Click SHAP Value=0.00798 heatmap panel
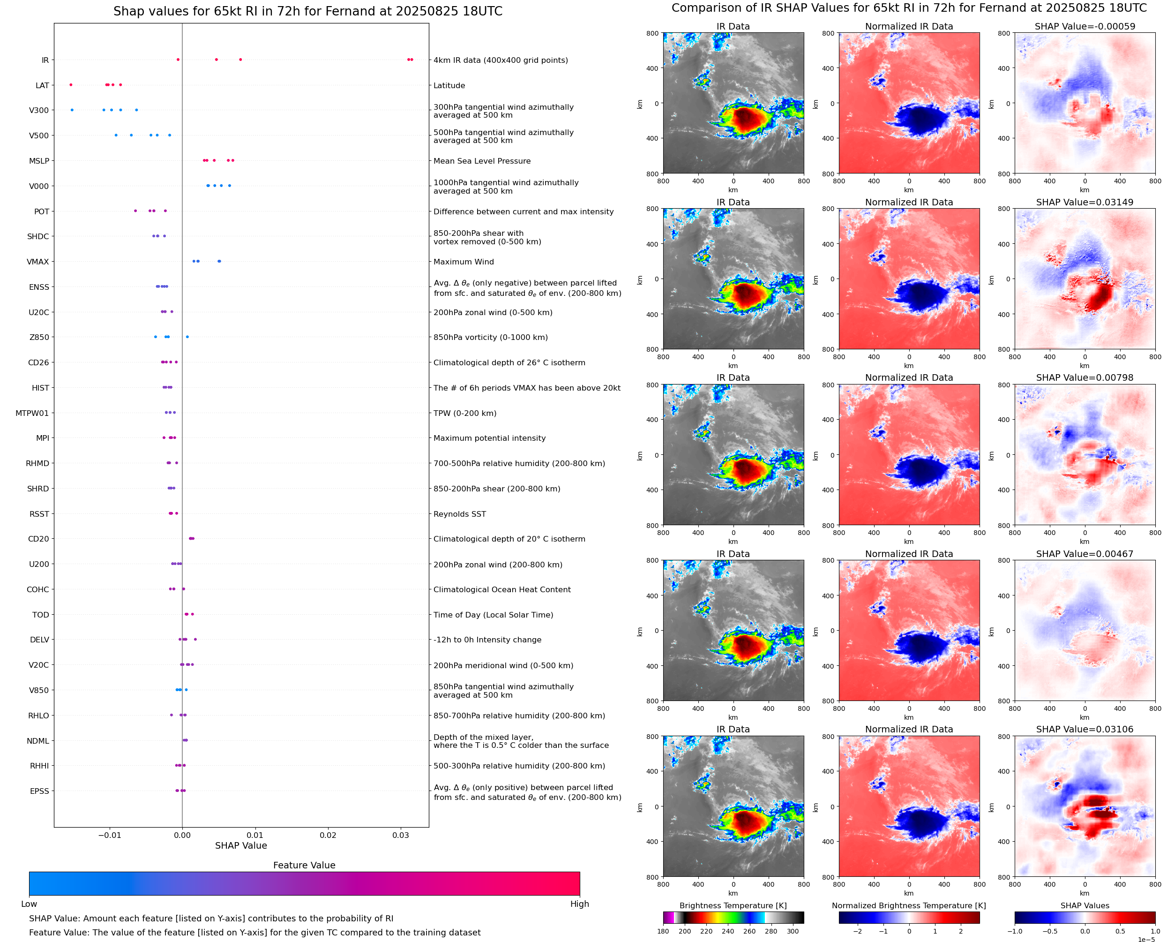 coord(1085,455)
